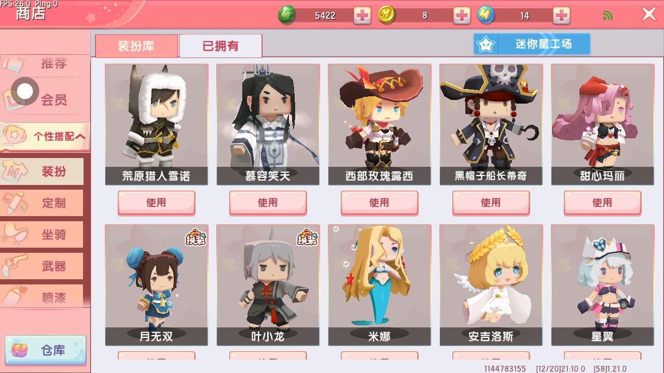This screenshot has height=373, width=664.
Task: Select the 米娜 mermaid character thumbnail
Action: point(379,285)
